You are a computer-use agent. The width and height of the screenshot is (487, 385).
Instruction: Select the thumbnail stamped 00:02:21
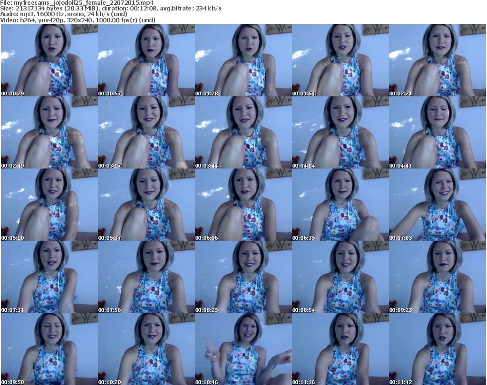[x=438, y=60]
